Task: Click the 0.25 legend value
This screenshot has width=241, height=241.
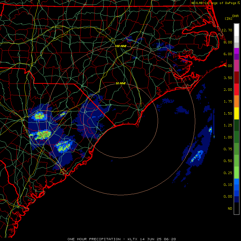Action: [x=228, y=173]
